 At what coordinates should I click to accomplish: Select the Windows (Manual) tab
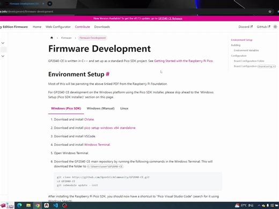click(x=100, y=108)
